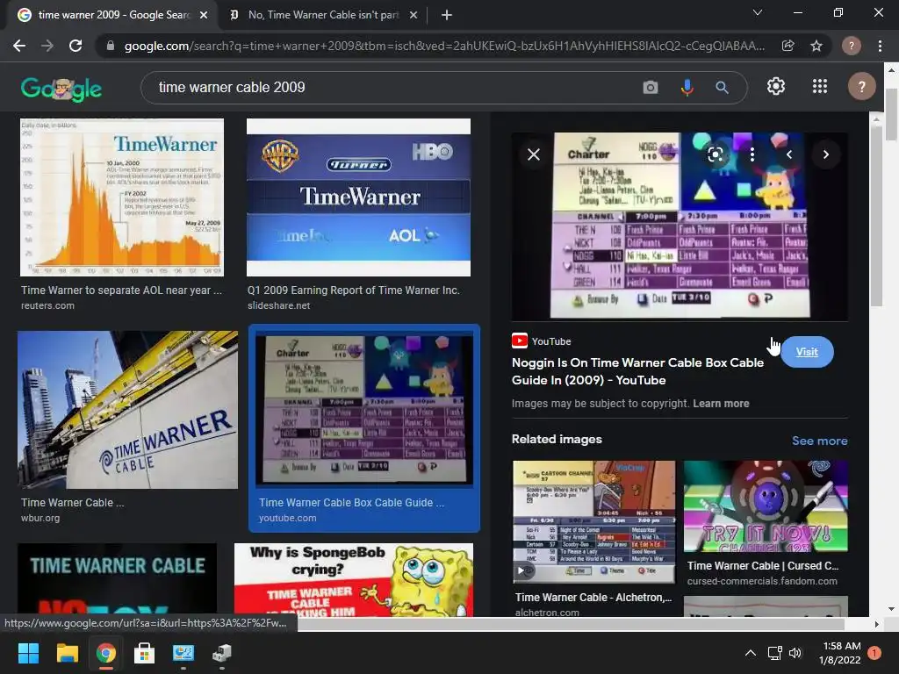Viewport: 899px width, 674px height.
Task: Submit search with magnifier icon
Action: (723, 88)
